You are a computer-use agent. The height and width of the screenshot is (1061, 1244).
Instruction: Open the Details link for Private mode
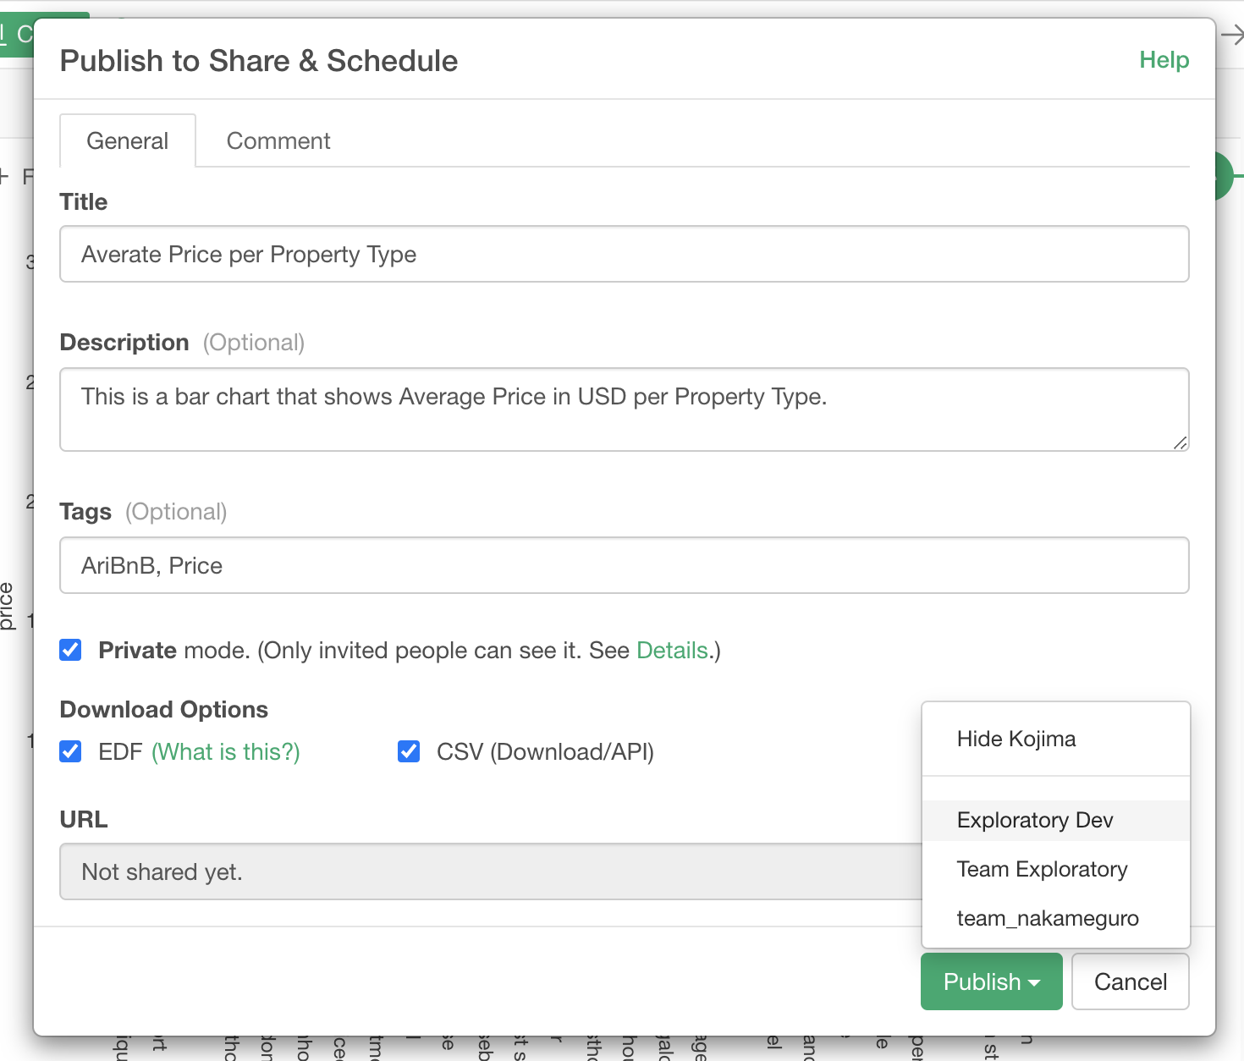[x=672, y=650]
